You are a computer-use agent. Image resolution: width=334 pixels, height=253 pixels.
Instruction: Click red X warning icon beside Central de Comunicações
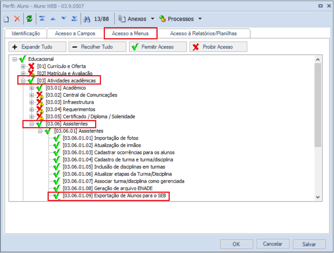(x=40, y=95)
